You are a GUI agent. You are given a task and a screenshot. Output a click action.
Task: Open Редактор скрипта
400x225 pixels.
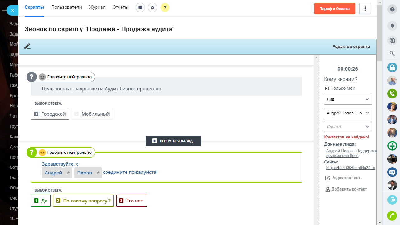351,47
